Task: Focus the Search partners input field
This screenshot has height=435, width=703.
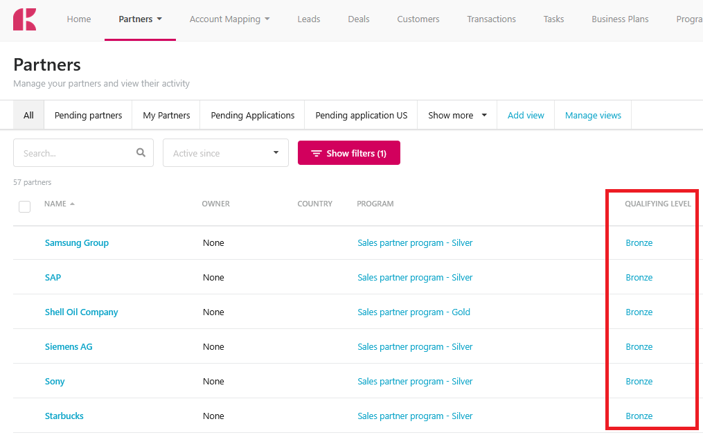Action: click(83, 153)
